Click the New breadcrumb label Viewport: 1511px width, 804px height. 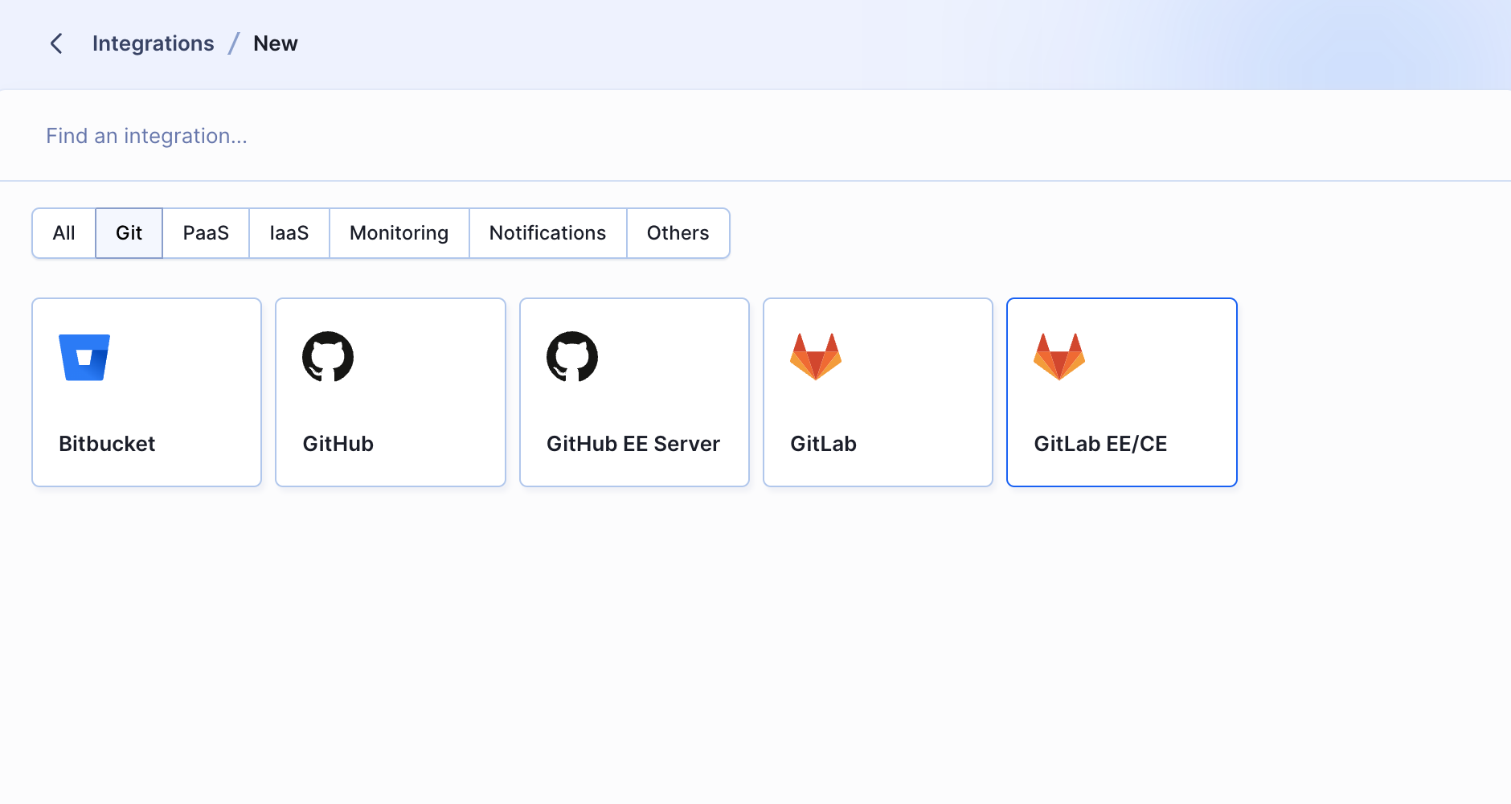pyautogui.click(x=275, y=43)
